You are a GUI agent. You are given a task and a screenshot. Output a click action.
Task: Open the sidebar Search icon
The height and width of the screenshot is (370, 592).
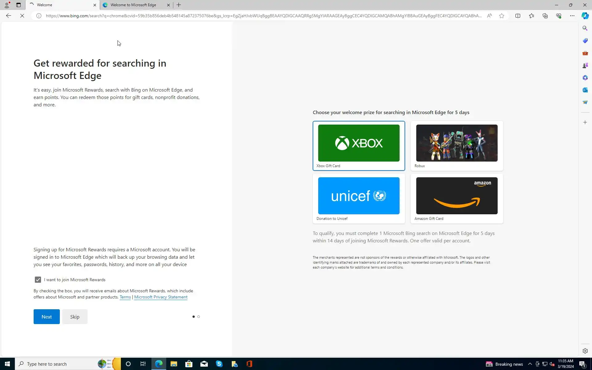tap(585, 28)
